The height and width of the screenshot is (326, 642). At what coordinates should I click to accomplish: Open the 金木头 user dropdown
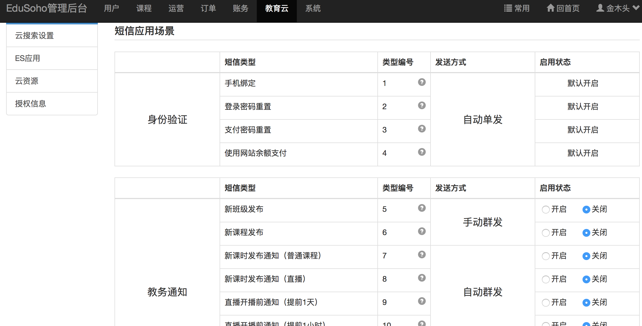point(618,8)
